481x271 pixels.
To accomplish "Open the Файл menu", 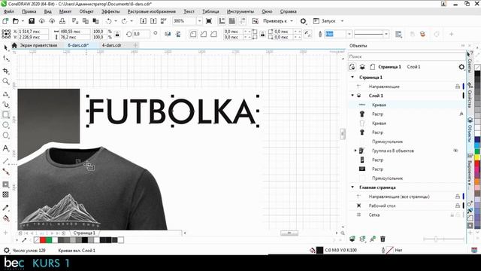I will pyautogui.click(x=9, y=11).
